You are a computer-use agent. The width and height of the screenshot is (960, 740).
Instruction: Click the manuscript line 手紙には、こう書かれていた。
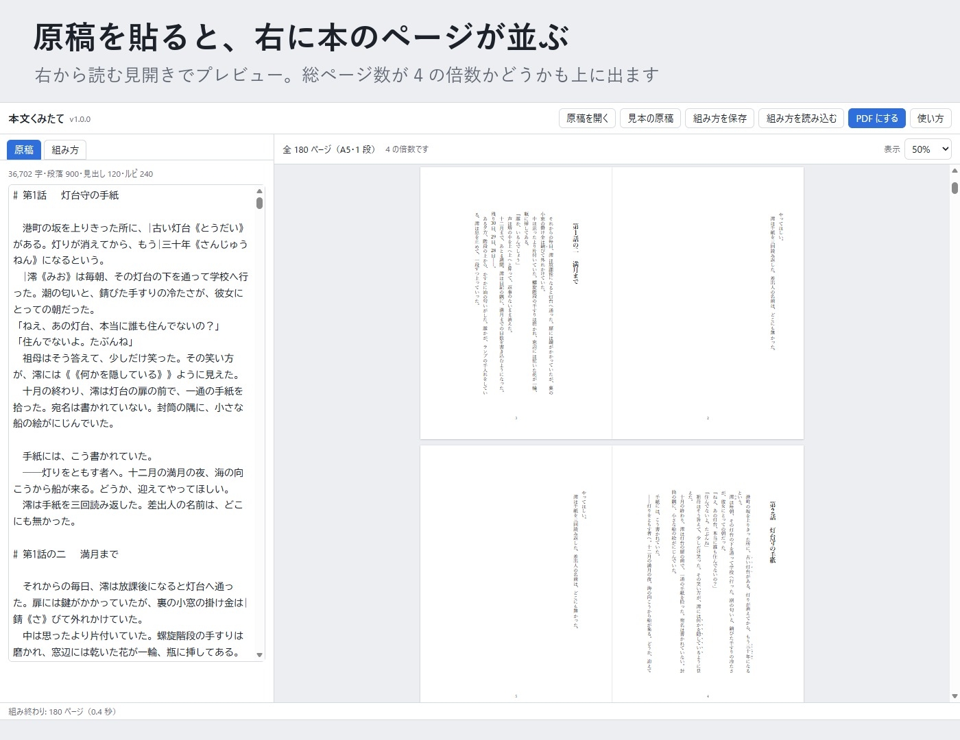[87, 456]
